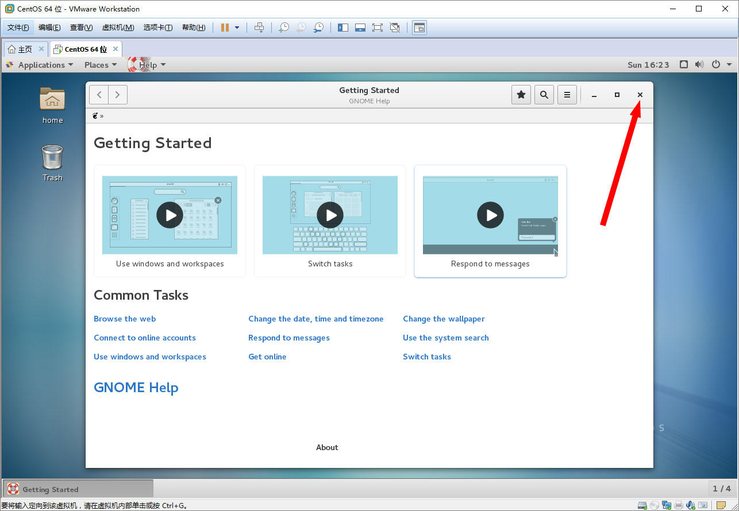739x511 pixels.
Task: Play the Switch tasks video
Action: [330, 215]
